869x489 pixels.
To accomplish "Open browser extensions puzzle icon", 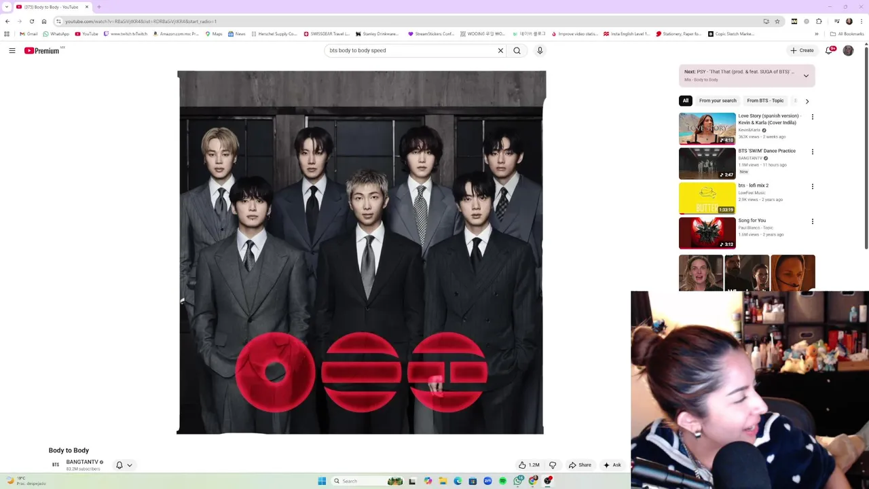I will [x=819, y=21].
